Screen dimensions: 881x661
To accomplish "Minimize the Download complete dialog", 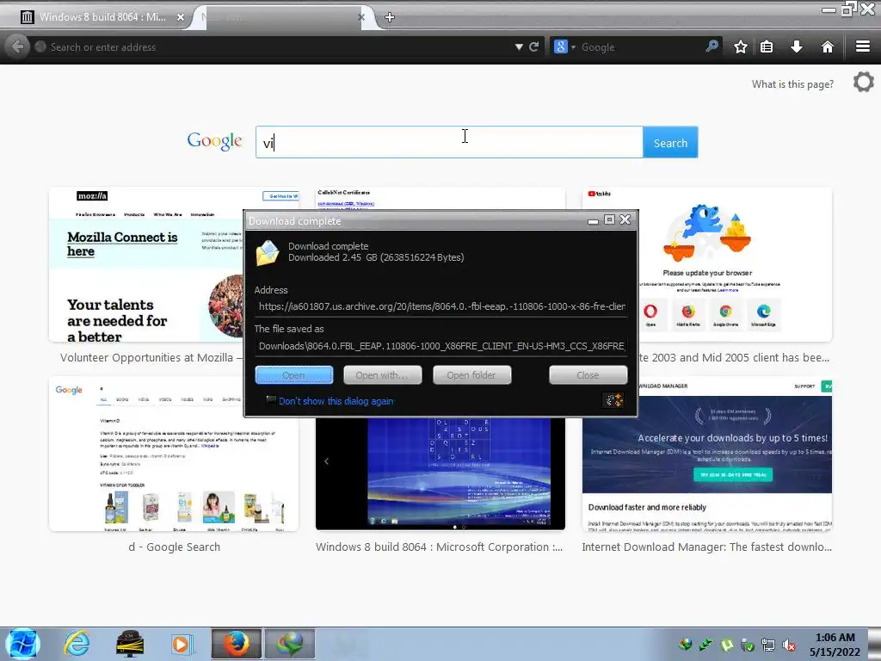I will pos(593,220).
